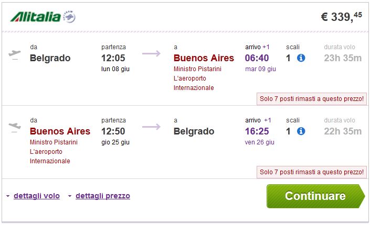Click return route arrow icon
This screenshot has width=370, height=225.
pyautogui.click(x=151, y=127)
